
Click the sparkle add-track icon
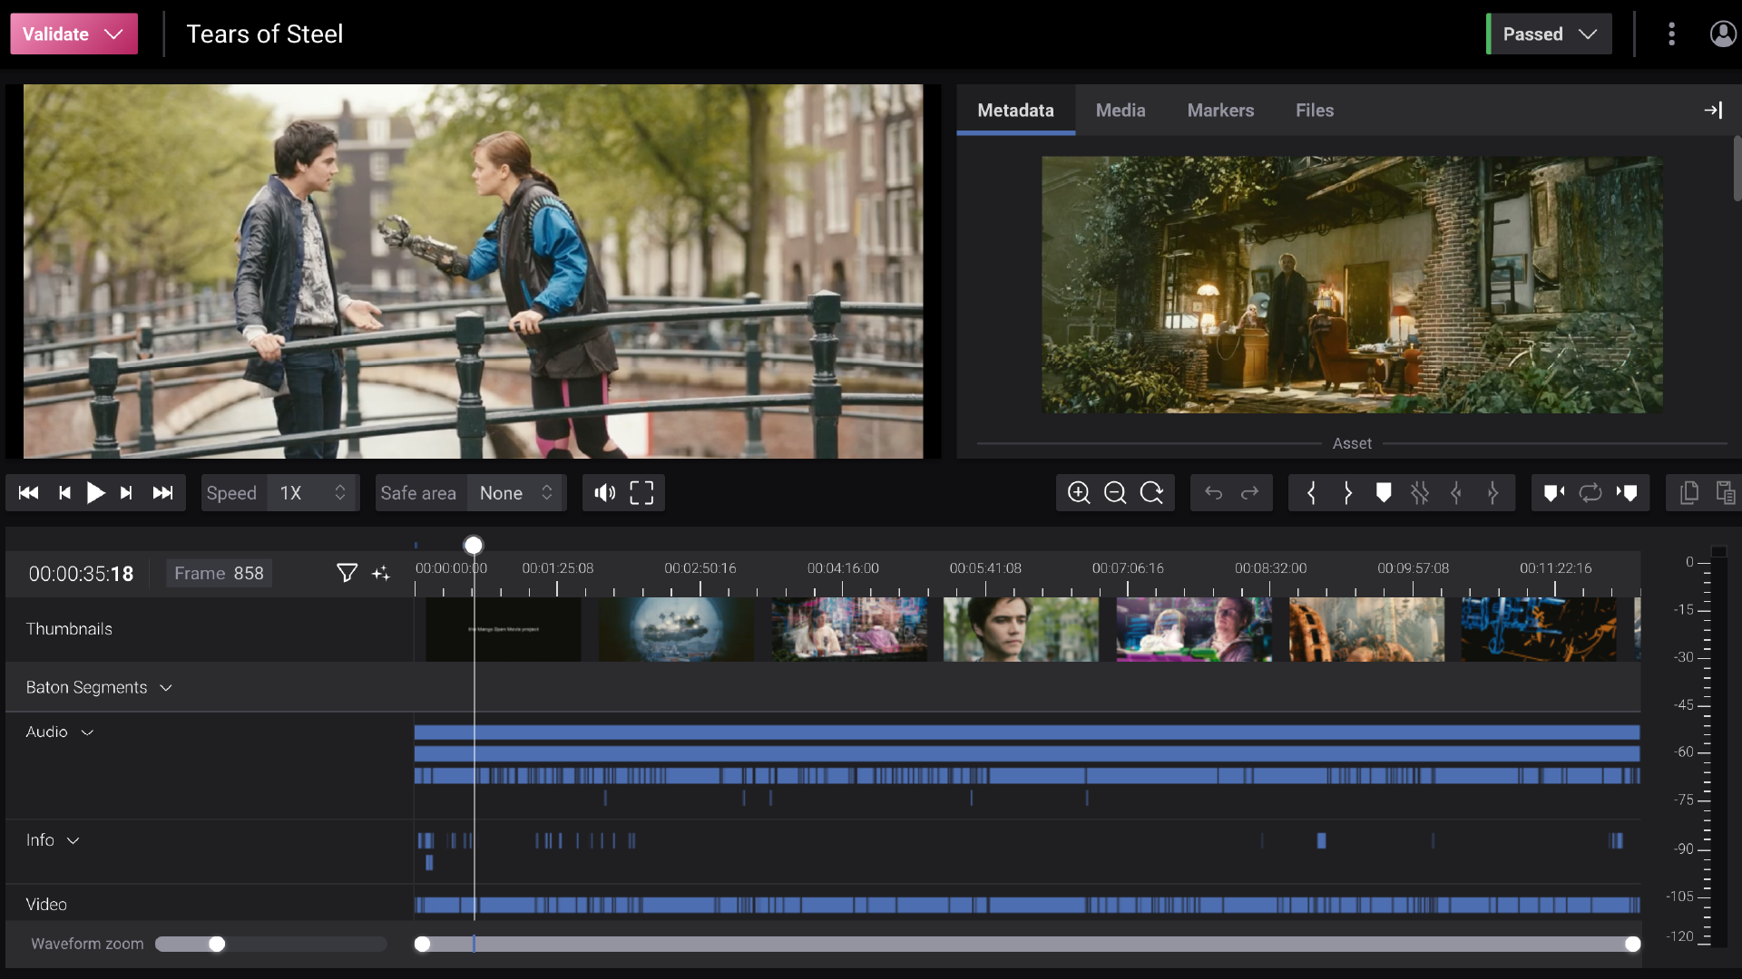[x=381, y=573]
